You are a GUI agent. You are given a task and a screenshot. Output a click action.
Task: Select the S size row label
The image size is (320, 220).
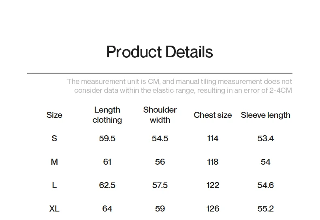(54, 138)
